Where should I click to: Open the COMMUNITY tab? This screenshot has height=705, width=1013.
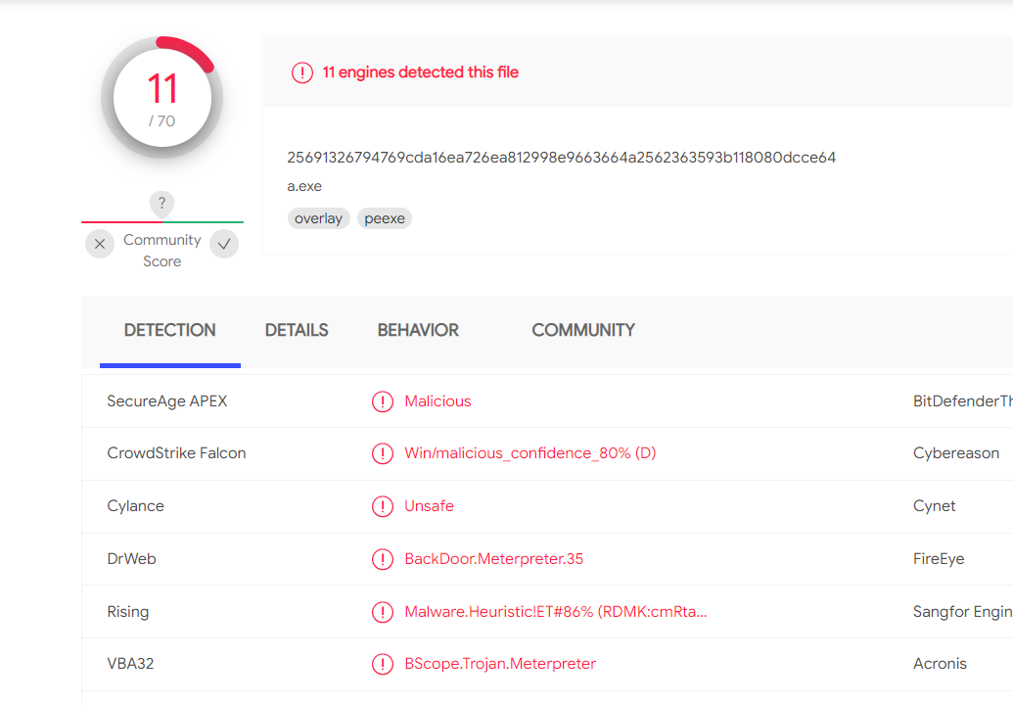point(583,330)
